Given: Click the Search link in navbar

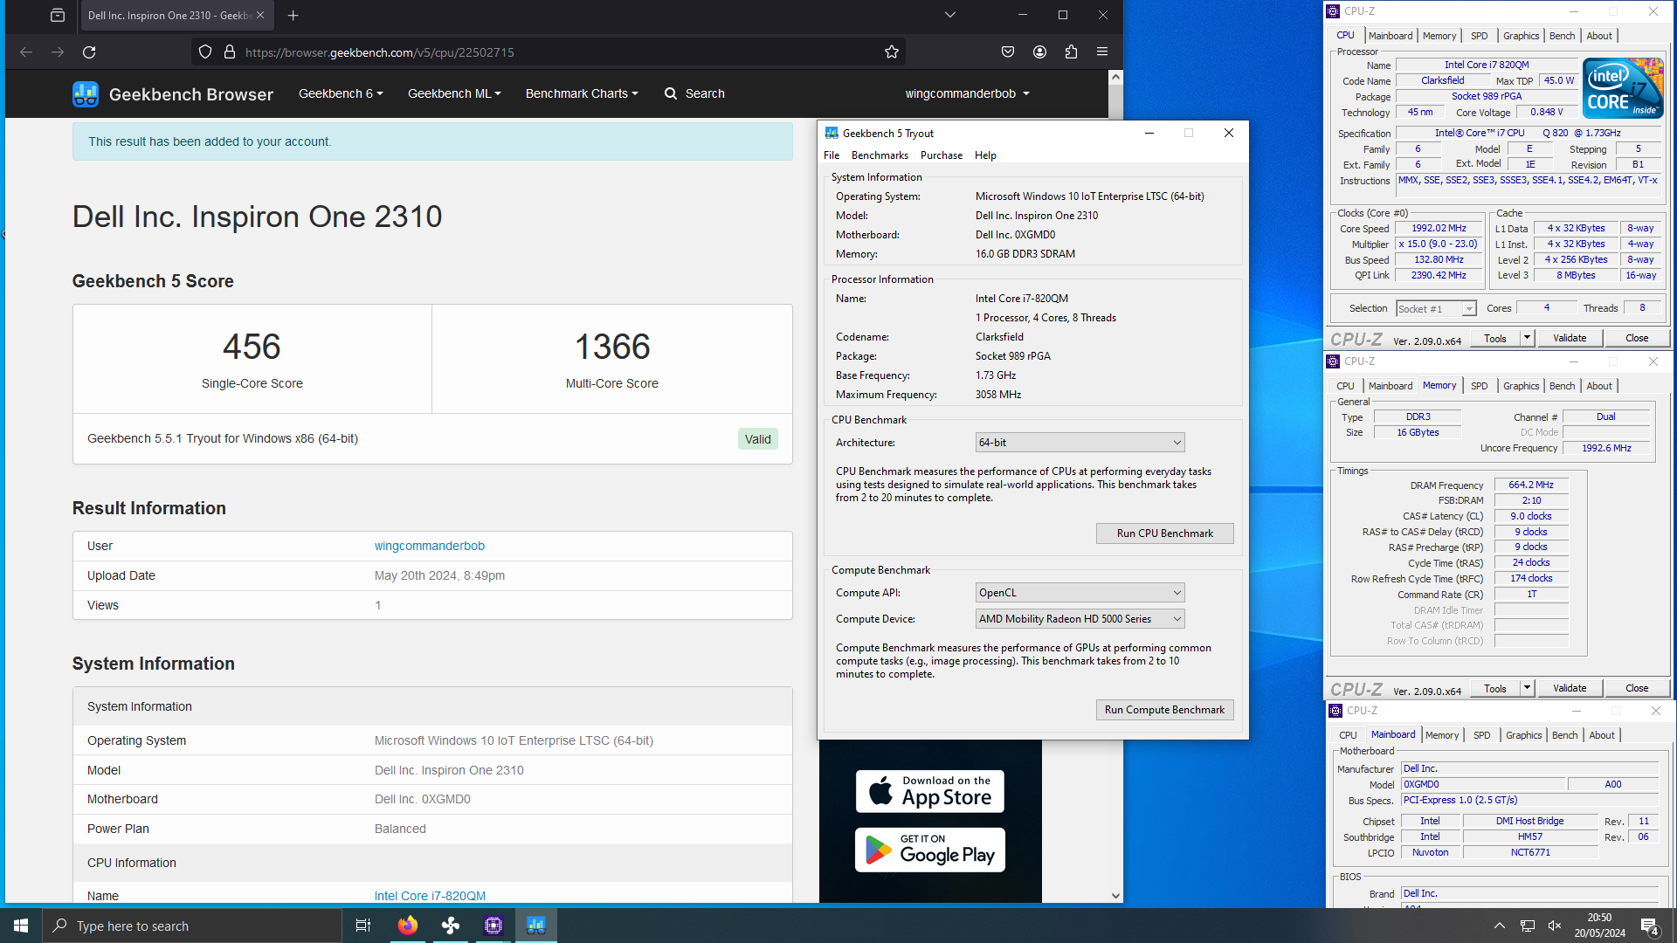Looking at the screenshot, I should pos(694,93).
